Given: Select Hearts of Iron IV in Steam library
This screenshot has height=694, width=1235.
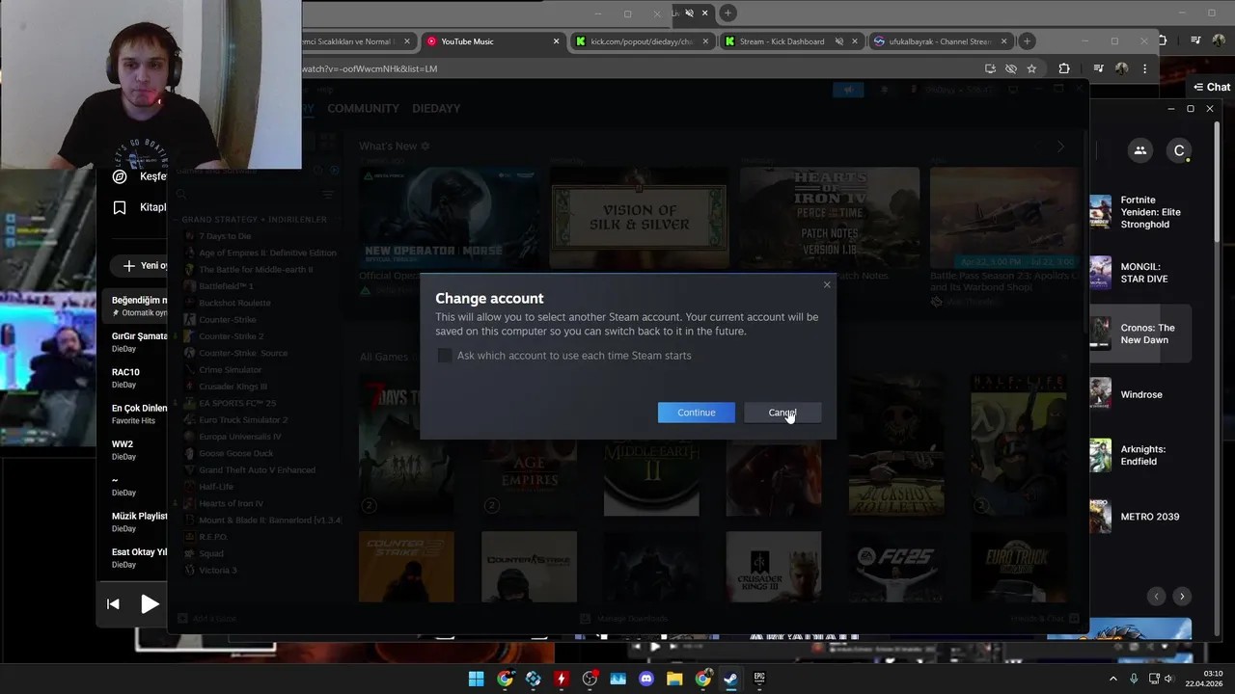Looking at the screenshot, I should 231,503.
